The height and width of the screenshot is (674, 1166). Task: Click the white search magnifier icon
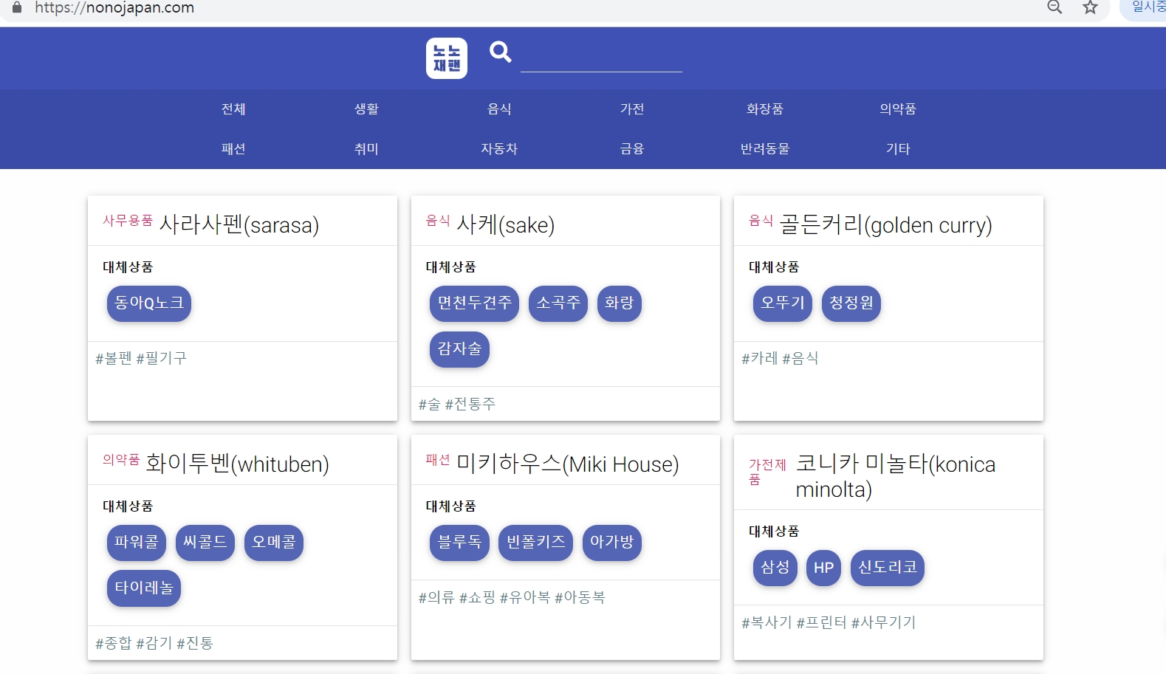coord(501,52)
